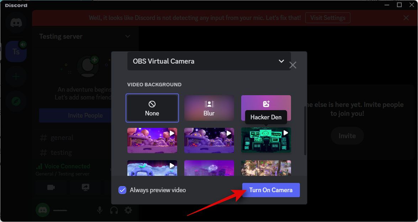Choose the Hacker Den background thumbnail

tap(266, 140)
